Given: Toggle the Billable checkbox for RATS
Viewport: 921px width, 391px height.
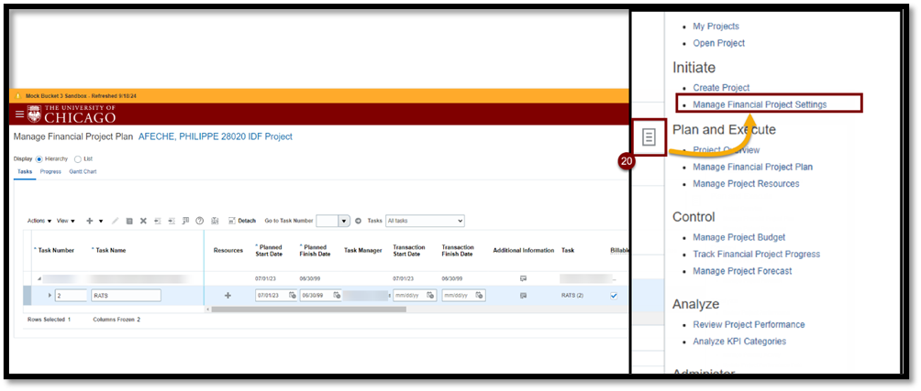Looking at the screenshot, I should click(x=614, y=296).
